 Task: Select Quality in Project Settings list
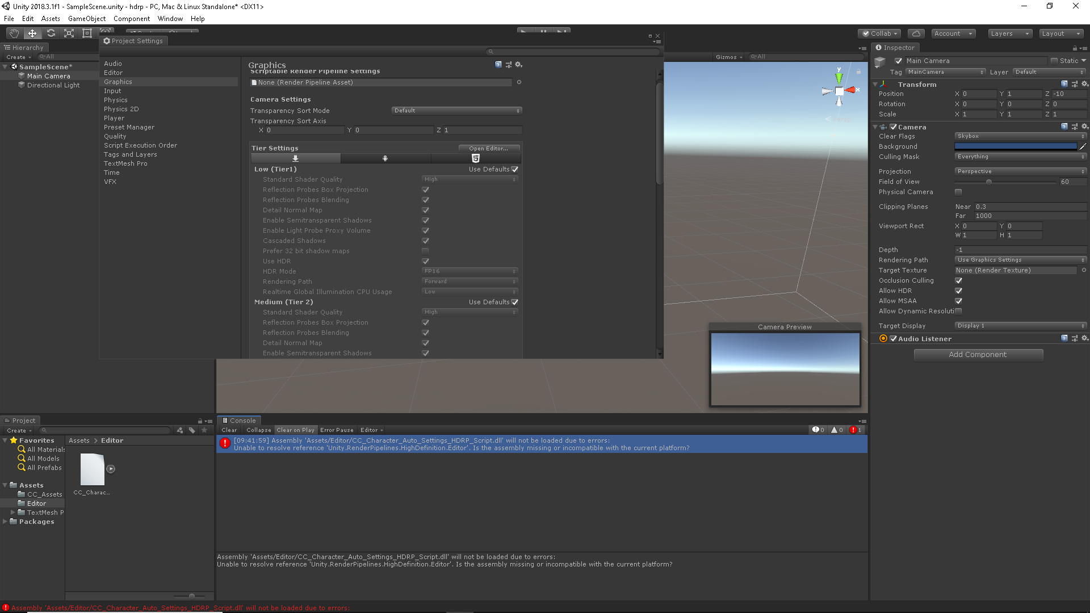115,136
